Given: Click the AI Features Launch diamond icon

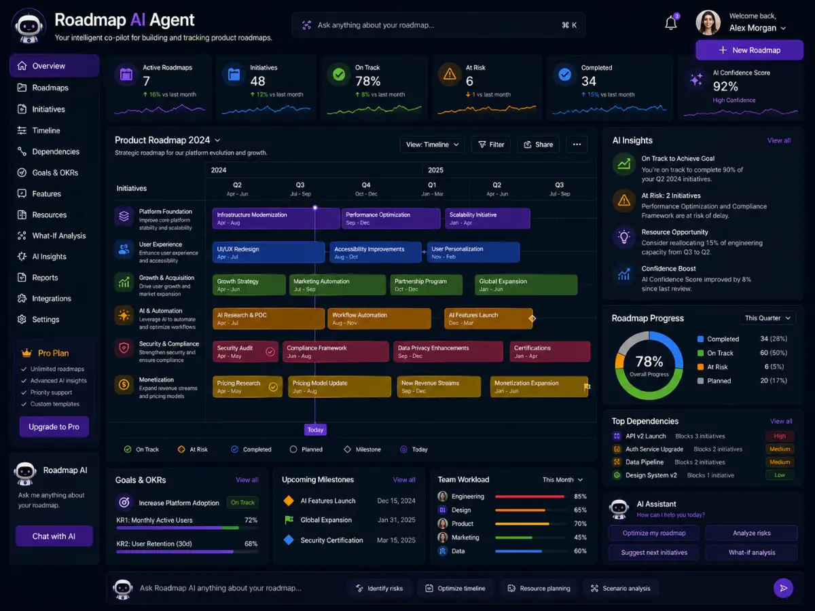Looking at the screenshot, I should point(289,500).
